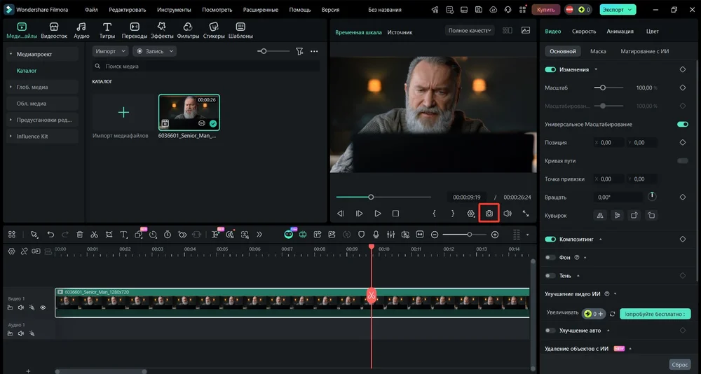Open the Импорт dropdown
This screenshot has width=701, height=374.
point(110,51)
